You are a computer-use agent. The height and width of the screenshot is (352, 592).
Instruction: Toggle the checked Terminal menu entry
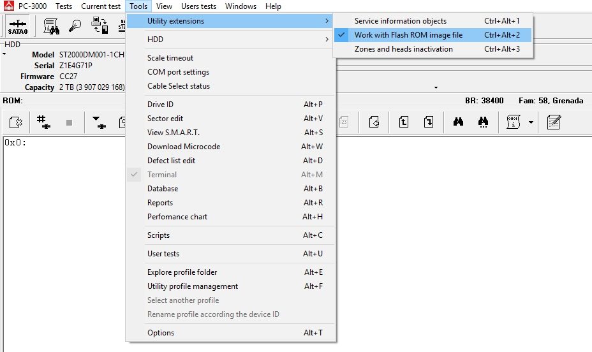[x=231, y=175]
